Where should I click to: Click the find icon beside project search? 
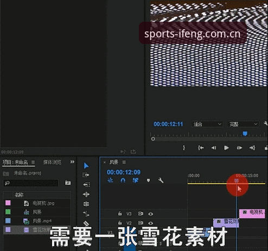click(68, 183)
